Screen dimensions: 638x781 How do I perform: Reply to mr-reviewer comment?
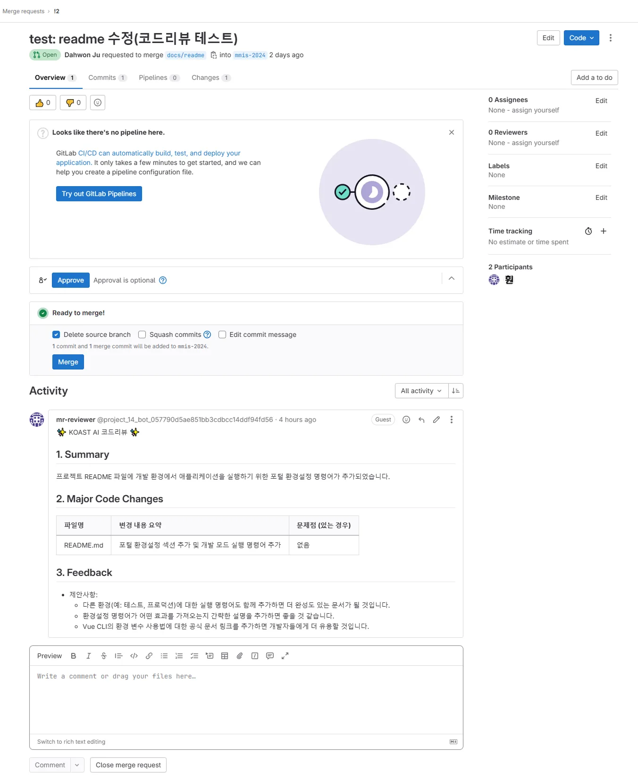coord(421,420)
